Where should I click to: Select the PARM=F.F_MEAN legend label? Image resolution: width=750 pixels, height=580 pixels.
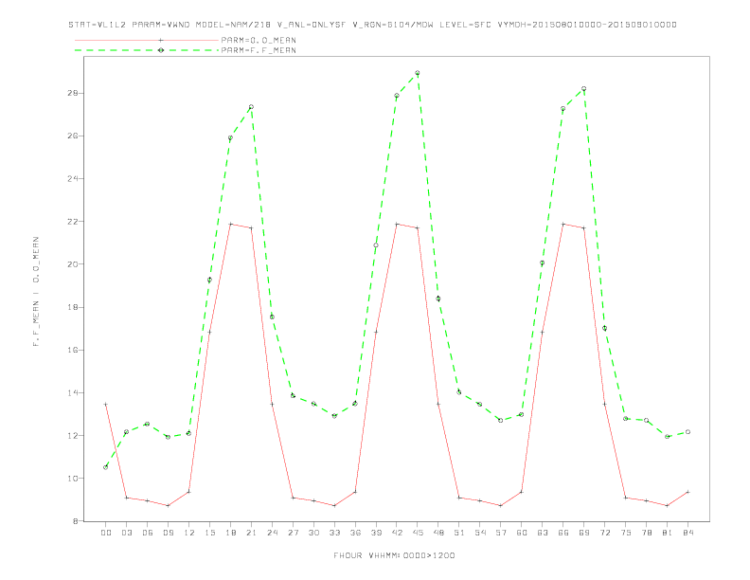259,50
